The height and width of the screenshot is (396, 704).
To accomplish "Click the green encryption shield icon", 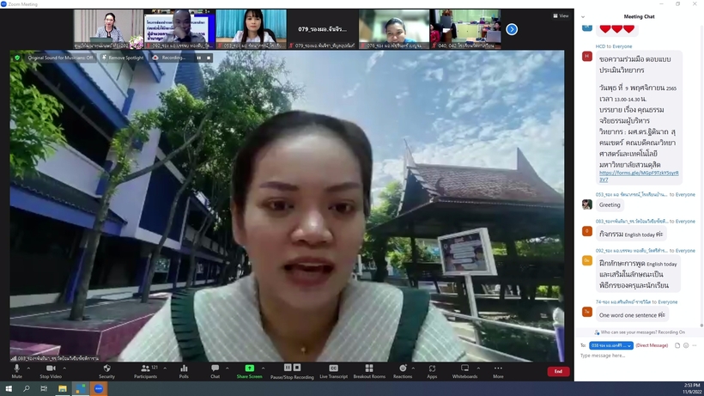I will [17, 58].
